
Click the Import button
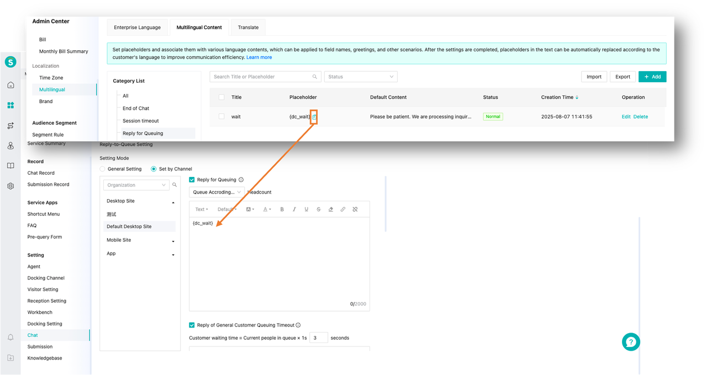pos(594,77)
